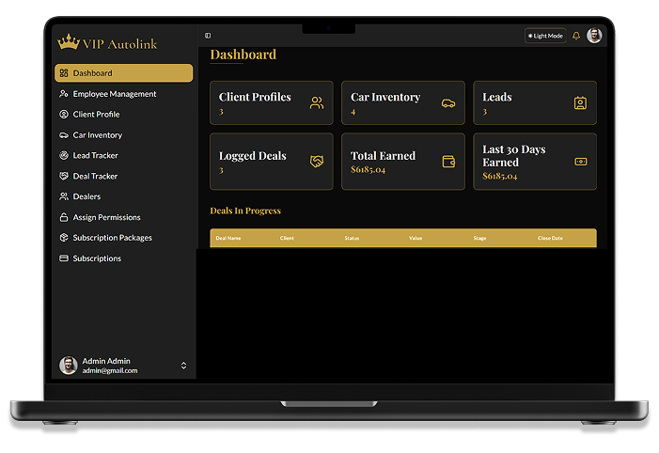
Task: Click the Deal Name column header
Action: (x=228, y=238)
